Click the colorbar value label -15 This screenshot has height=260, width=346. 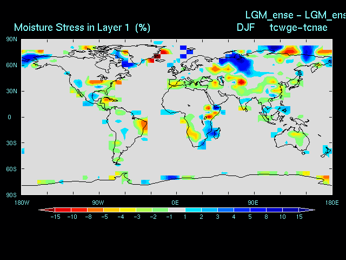55,217
